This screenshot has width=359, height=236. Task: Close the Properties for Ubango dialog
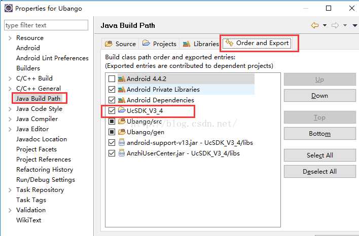point(352,8)
